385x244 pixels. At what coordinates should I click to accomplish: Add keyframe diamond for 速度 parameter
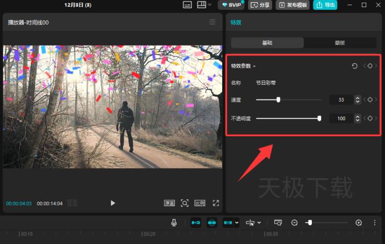click(370, 100)
